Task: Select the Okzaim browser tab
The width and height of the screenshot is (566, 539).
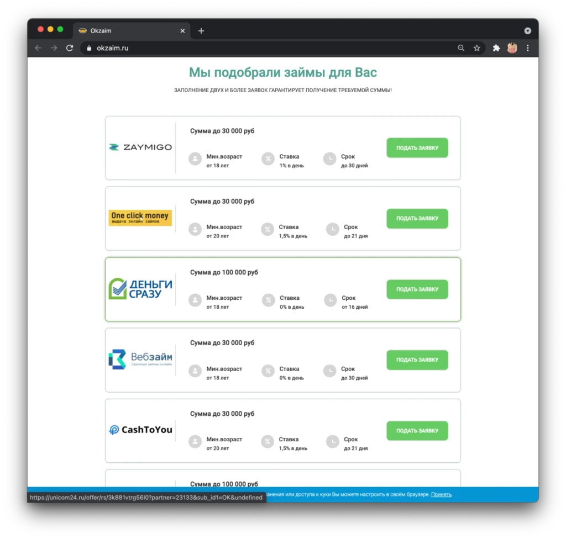Action: pos(132,31)
